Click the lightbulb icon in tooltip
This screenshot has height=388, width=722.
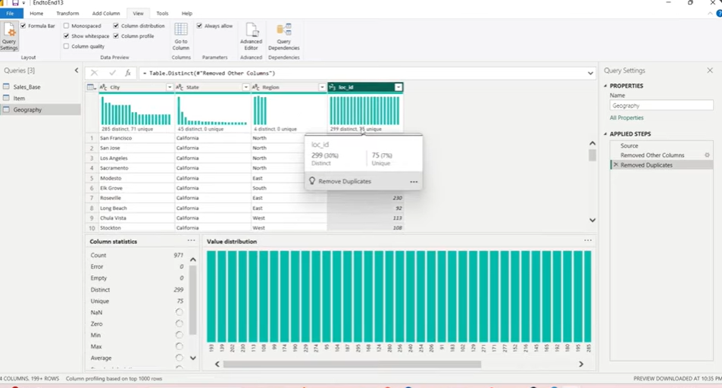pyautogui.click(x=312, y=181)
